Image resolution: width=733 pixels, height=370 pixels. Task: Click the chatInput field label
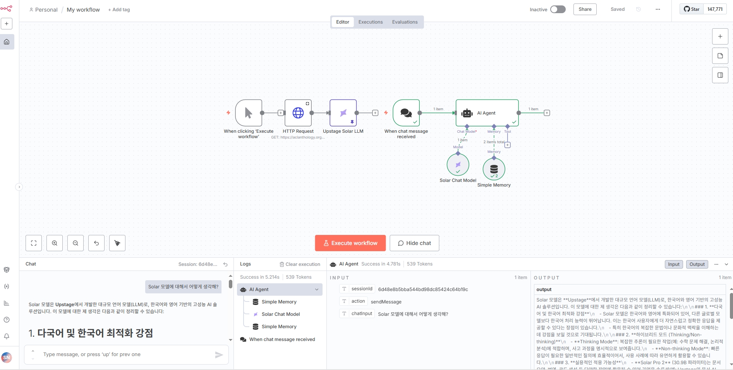pos(362,313)
